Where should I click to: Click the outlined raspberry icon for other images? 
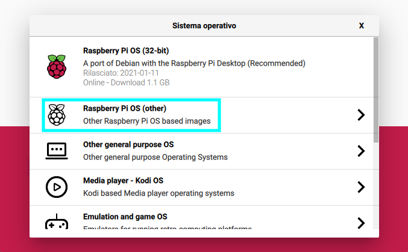[57, 115]
